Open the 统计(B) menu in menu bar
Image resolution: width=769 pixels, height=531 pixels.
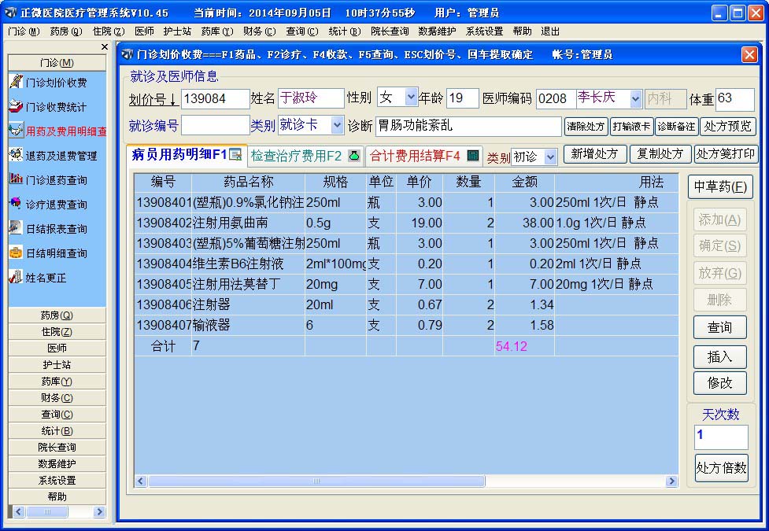click(x=344, y=31)
